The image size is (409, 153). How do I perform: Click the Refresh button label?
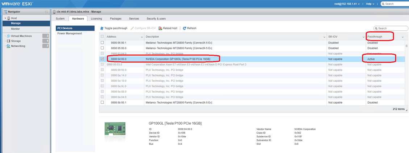pyautogui.click(x=192, y=28)
